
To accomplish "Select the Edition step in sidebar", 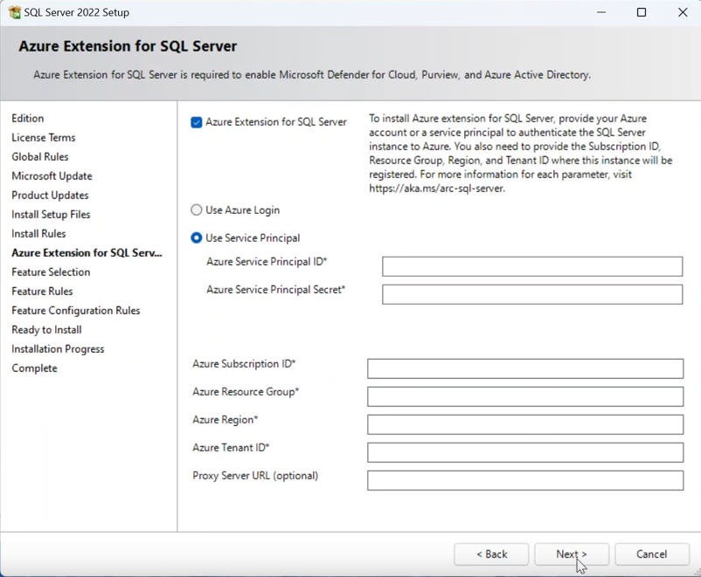I will click(28, 119).
